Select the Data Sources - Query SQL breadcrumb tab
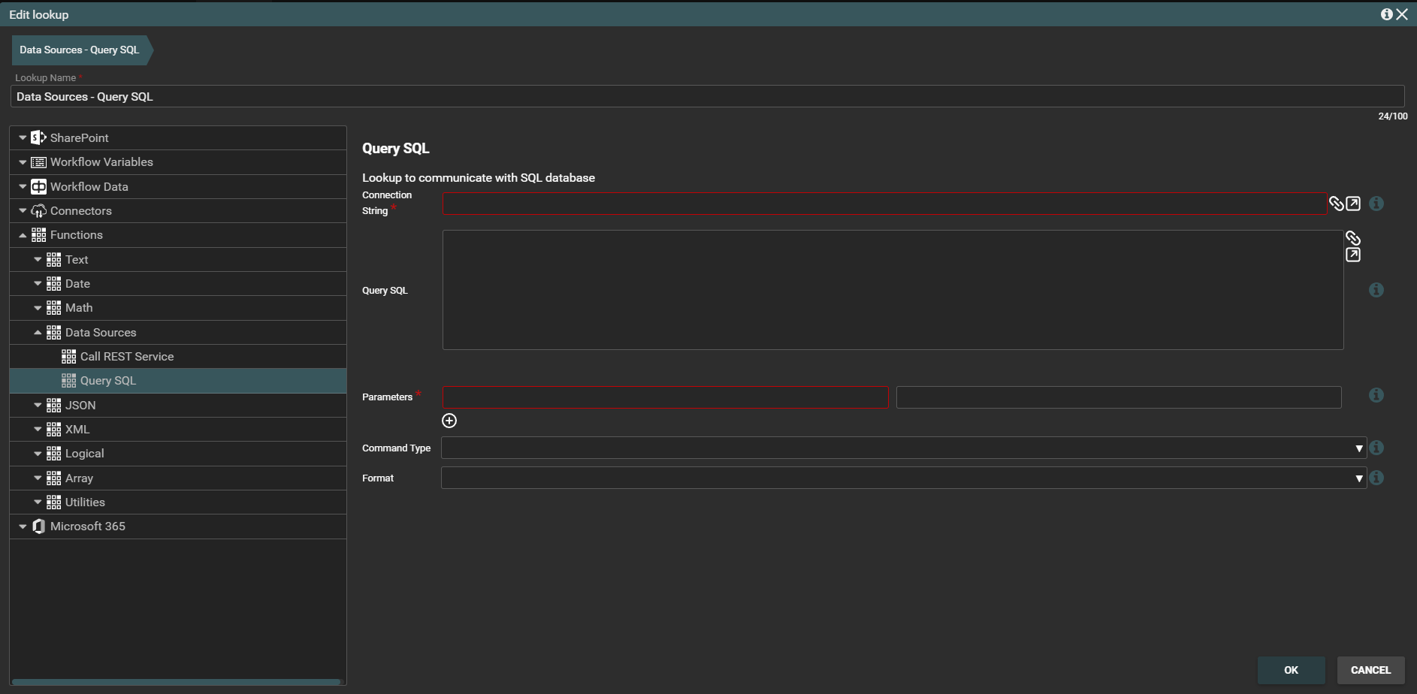 80,50
